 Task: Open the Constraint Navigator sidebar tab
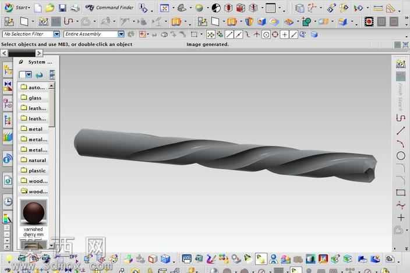point(8,87)
